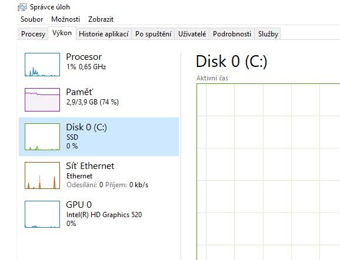This screenshot has width=340, height=260.
Task: Switch to the Služby tab
Action: [268, 34]
